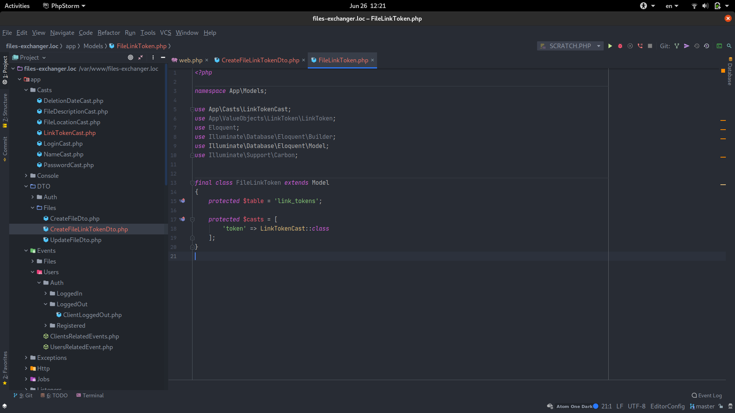Click the Project tree vertical scrollbar
The height and width of the screenshot is (413, 735).
click(x=166, y=124)
